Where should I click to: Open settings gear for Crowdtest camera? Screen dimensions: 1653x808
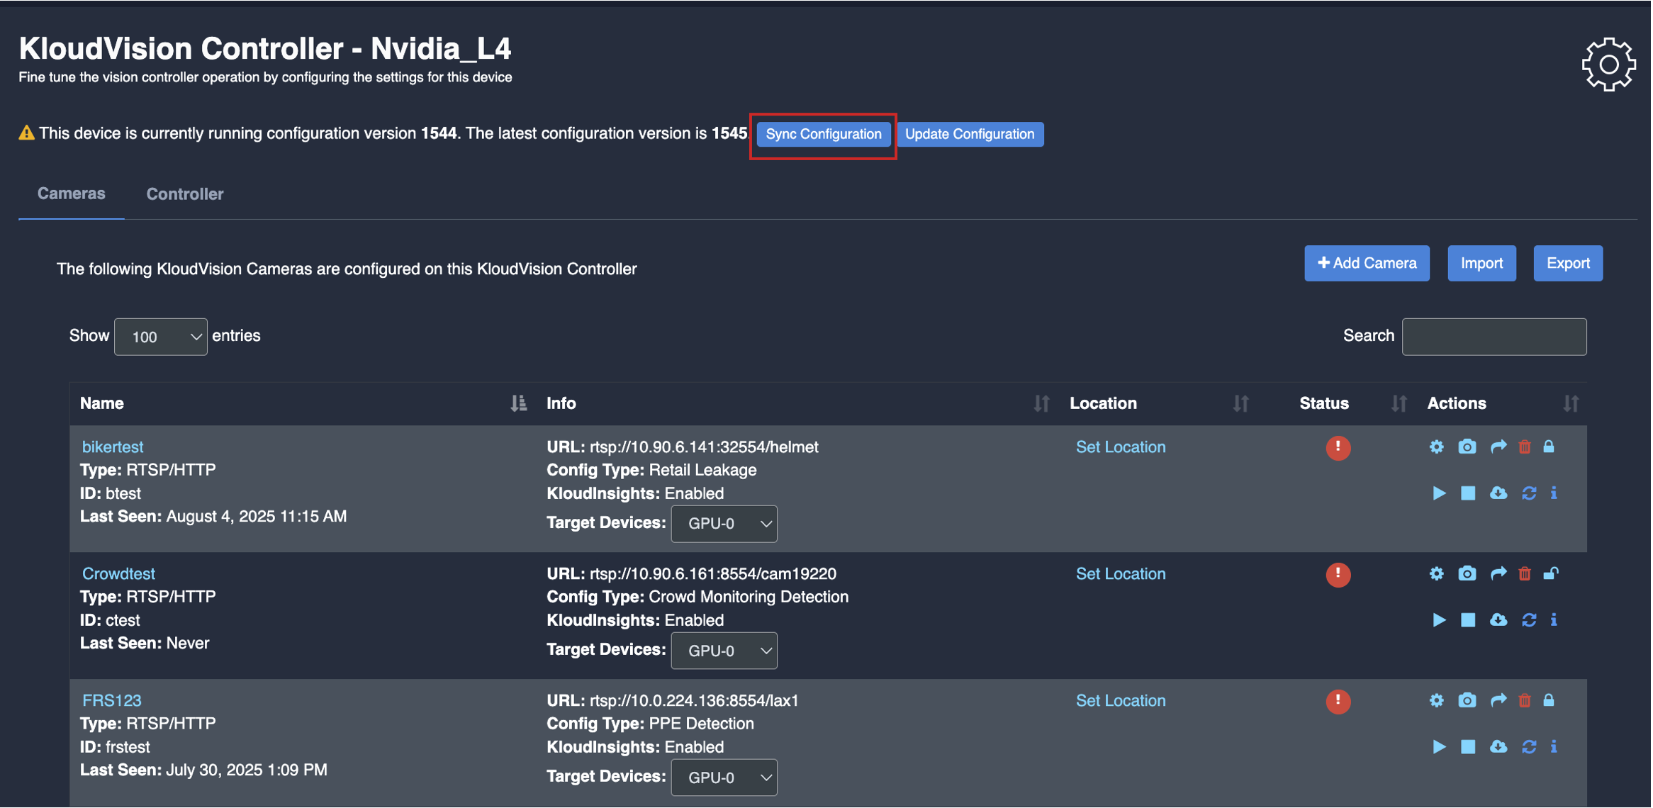[x=1436, y=573]
